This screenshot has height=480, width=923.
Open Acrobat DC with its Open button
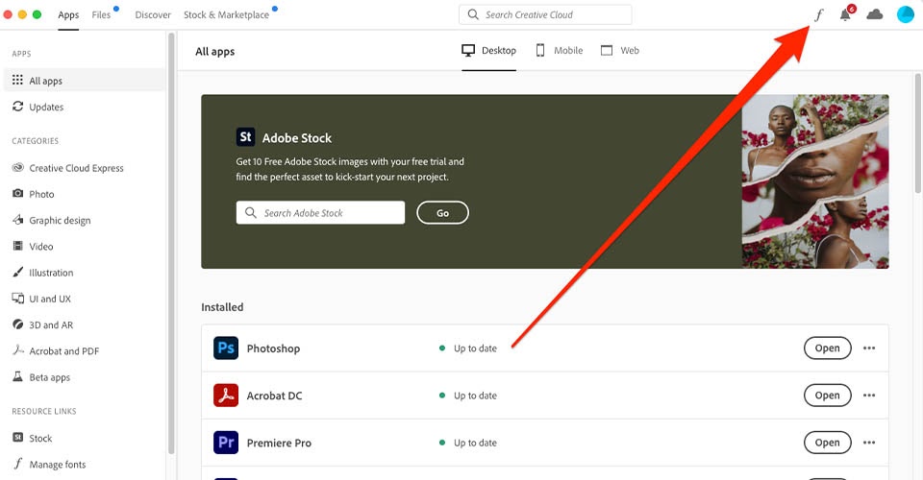827,396
